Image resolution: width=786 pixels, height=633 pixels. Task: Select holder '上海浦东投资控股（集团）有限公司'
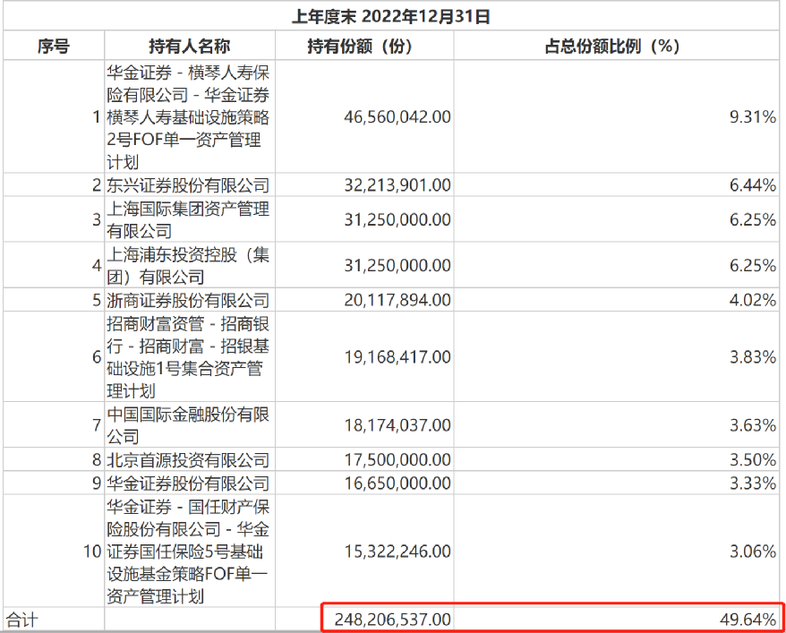[x=189, y=266]
